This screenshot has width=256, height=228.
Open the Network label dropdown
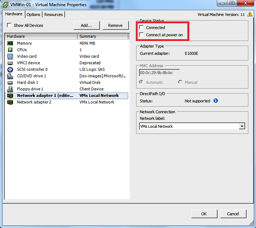(x=242, y=126)
